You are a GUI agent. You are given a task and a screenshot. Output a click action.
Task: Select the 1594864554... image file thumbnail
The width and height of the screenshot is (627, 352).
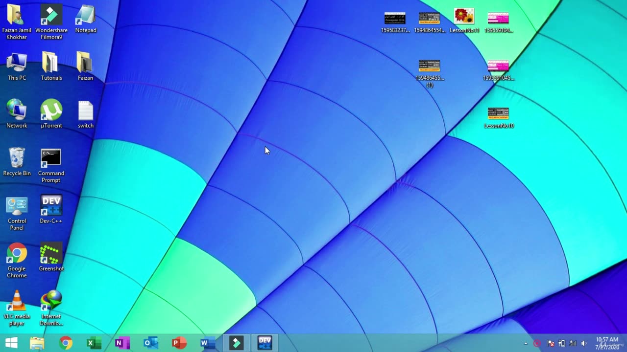[x=430, y=22]
